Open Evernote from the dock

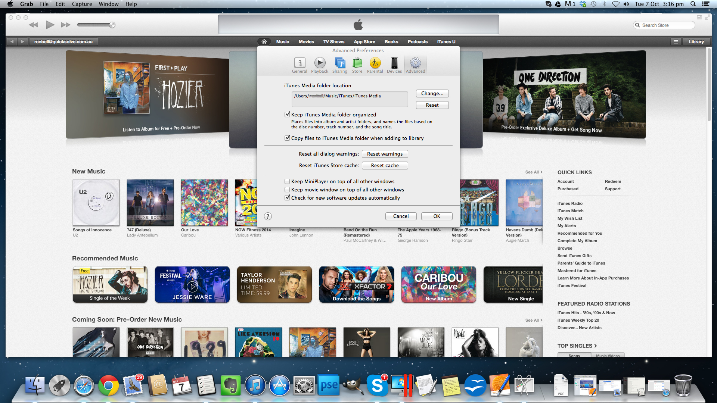pyautogui.click(x=230, y=385)
